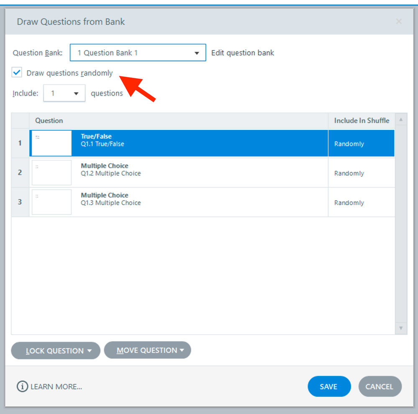The image size is (418, 414).
Task: Open the Question Bank dropdown
Action: [138, 53]
